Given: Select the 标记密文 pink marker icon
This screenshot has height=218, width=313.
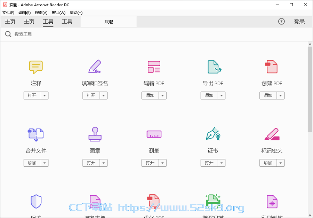Looking at the screenshot, I should point(272,134).
